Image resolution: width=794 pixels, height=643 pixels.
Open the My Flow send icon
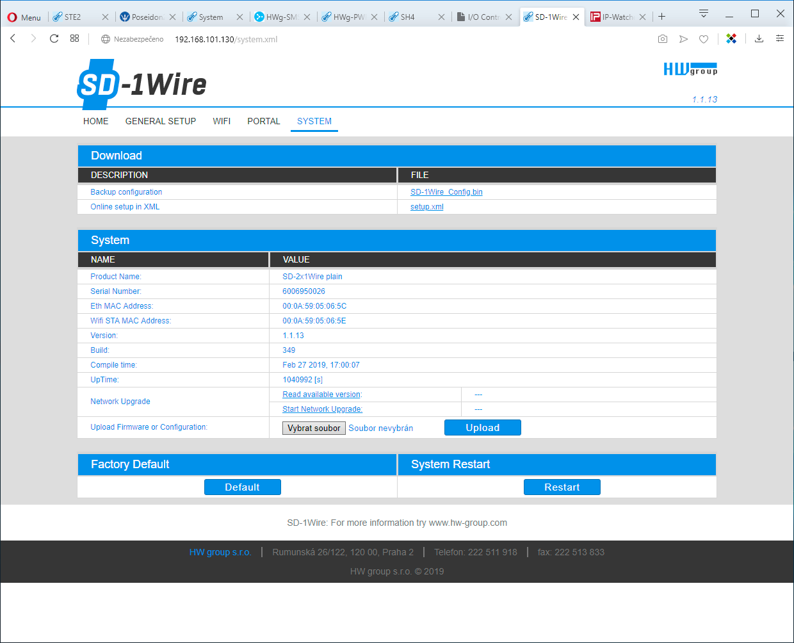coord(683,39)
